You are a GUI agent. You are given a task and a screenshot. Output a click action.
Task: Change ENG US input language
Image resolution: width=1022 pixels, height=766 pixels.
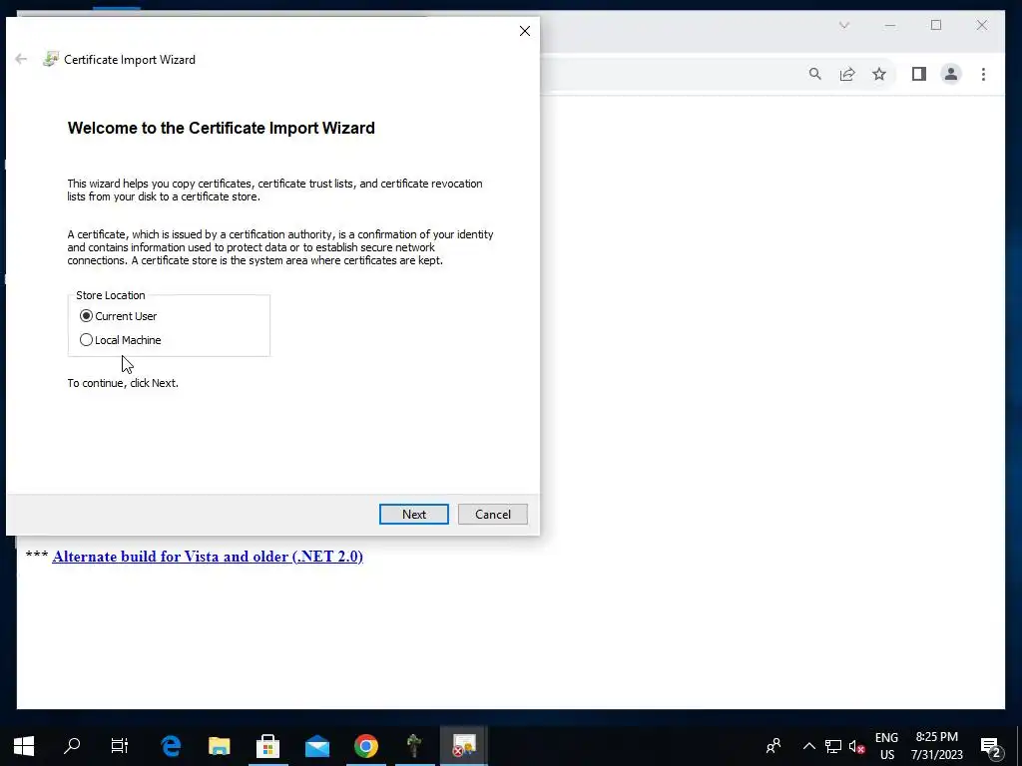(x=886, y=746)
